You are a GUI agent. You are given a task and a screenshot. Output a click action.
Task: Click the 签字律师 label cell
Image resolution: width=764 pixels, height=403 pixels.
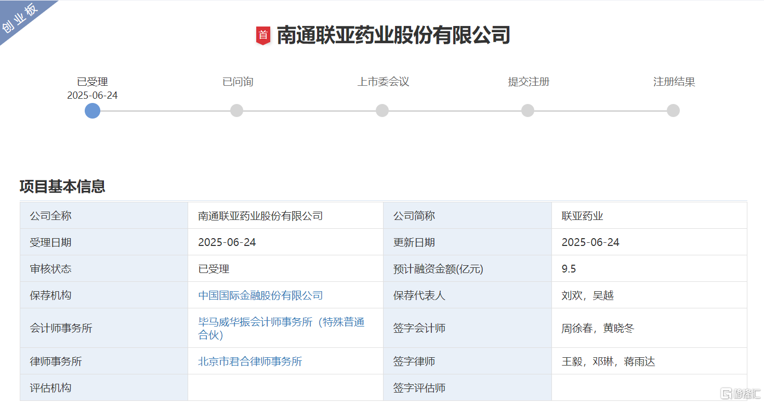pyautogui.click(x=467, y=361)
